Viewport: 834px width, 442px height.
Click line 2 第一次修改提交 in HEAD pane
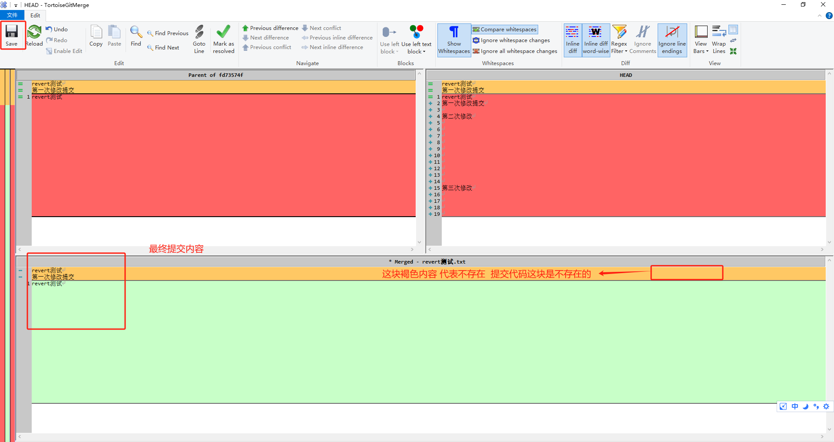tap(463, 103)
